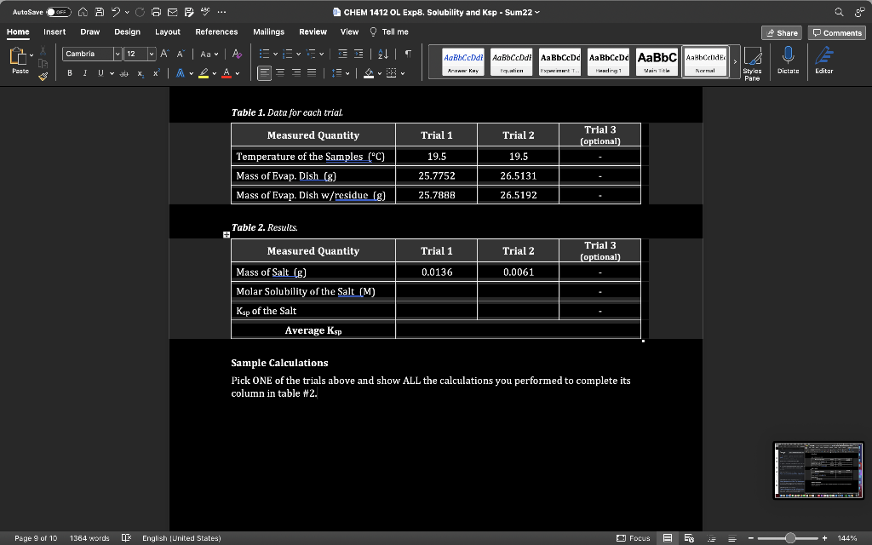Toggle italic formatting

[x=85, y=73]
